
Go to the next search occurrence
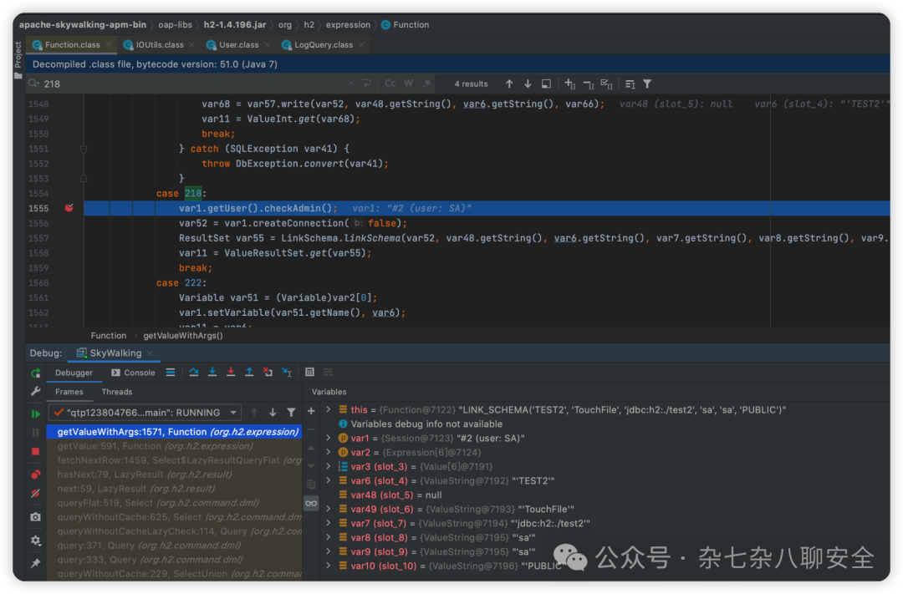coord(528,84)
